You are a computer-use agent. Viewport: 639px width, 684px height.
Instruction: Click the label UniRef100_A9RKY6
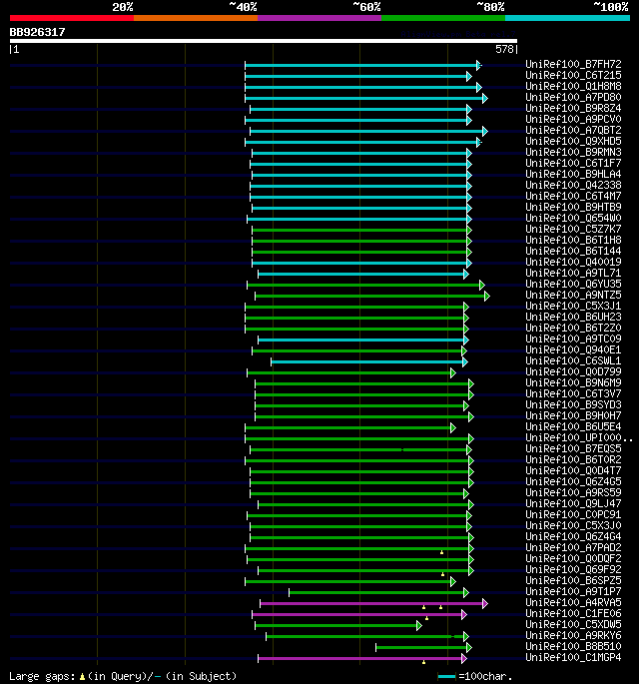(x=573, y=635)
